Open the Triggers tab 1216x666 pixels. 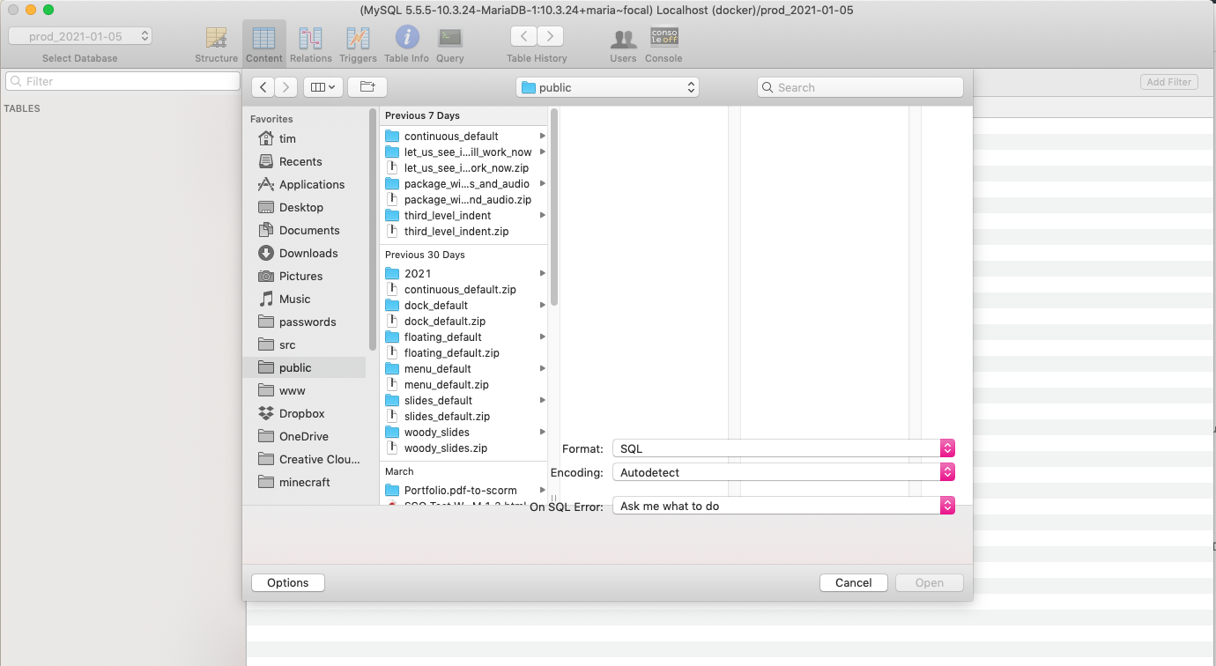point(358,40)
